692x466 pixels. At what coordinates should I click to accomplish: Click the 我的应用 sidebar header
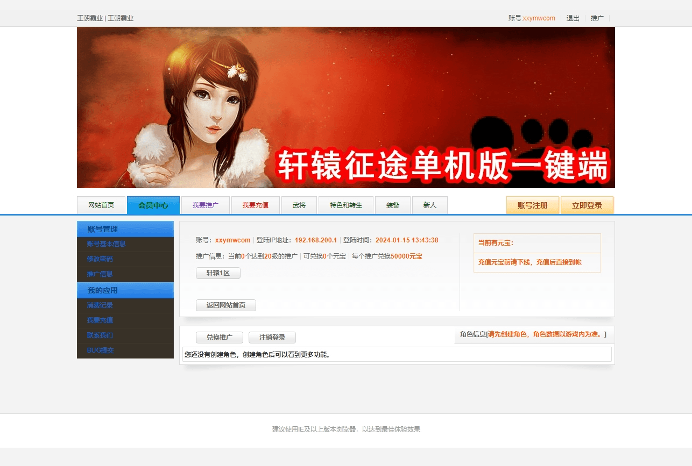point(125,290)
